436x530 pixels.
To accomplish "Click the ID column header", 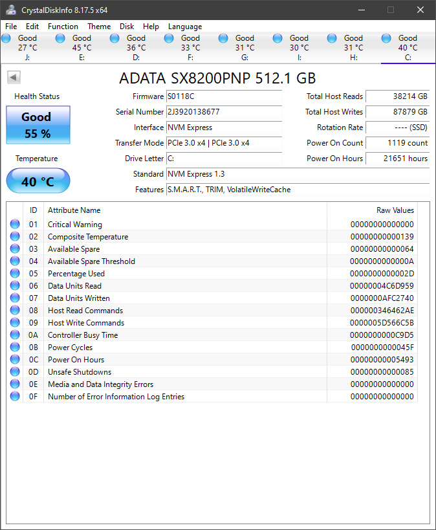I will (33, 210).
